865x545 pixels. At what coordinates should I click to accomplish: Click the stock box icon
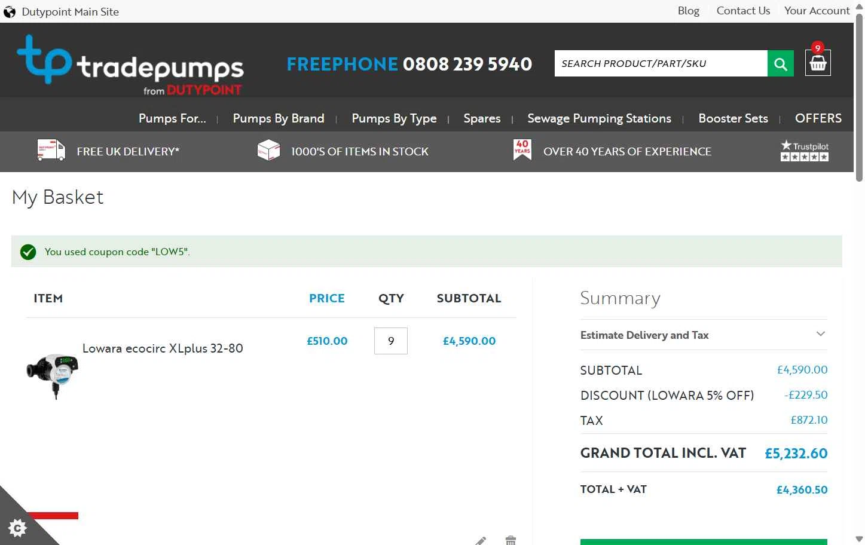[x=268, y=150]
